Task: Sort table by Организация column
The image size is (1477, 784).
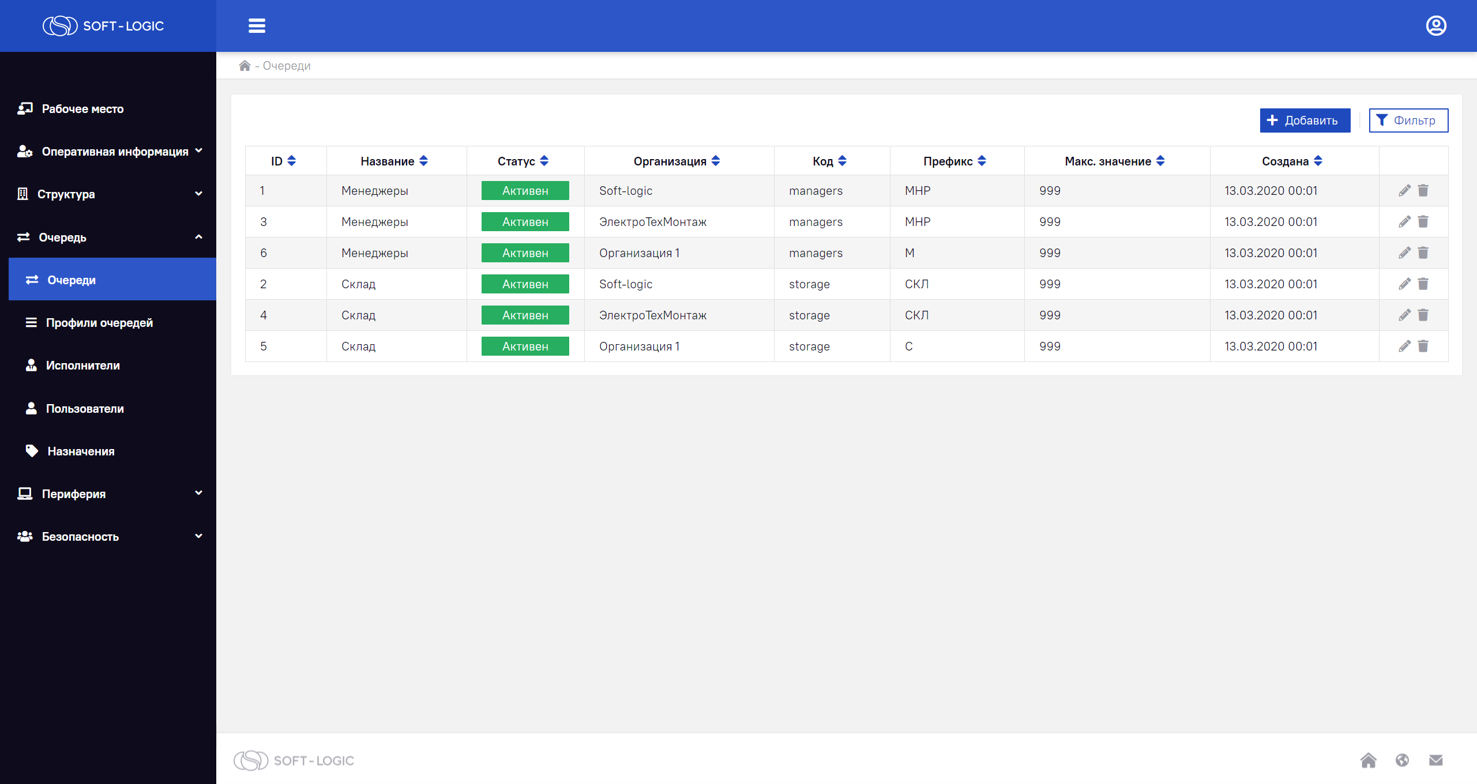Action: coord(716,161)
